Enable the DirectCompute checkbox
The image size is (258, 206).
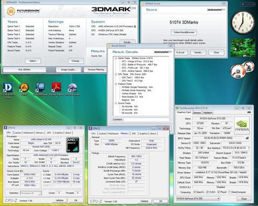point(230,192)
